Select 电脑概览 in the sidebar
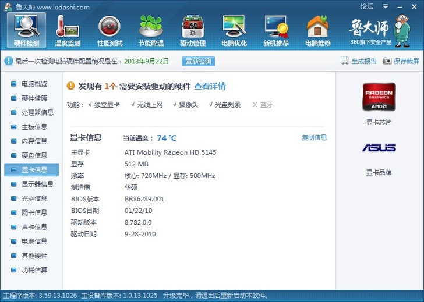Screen dimensions: 424x302 point(34,84)
